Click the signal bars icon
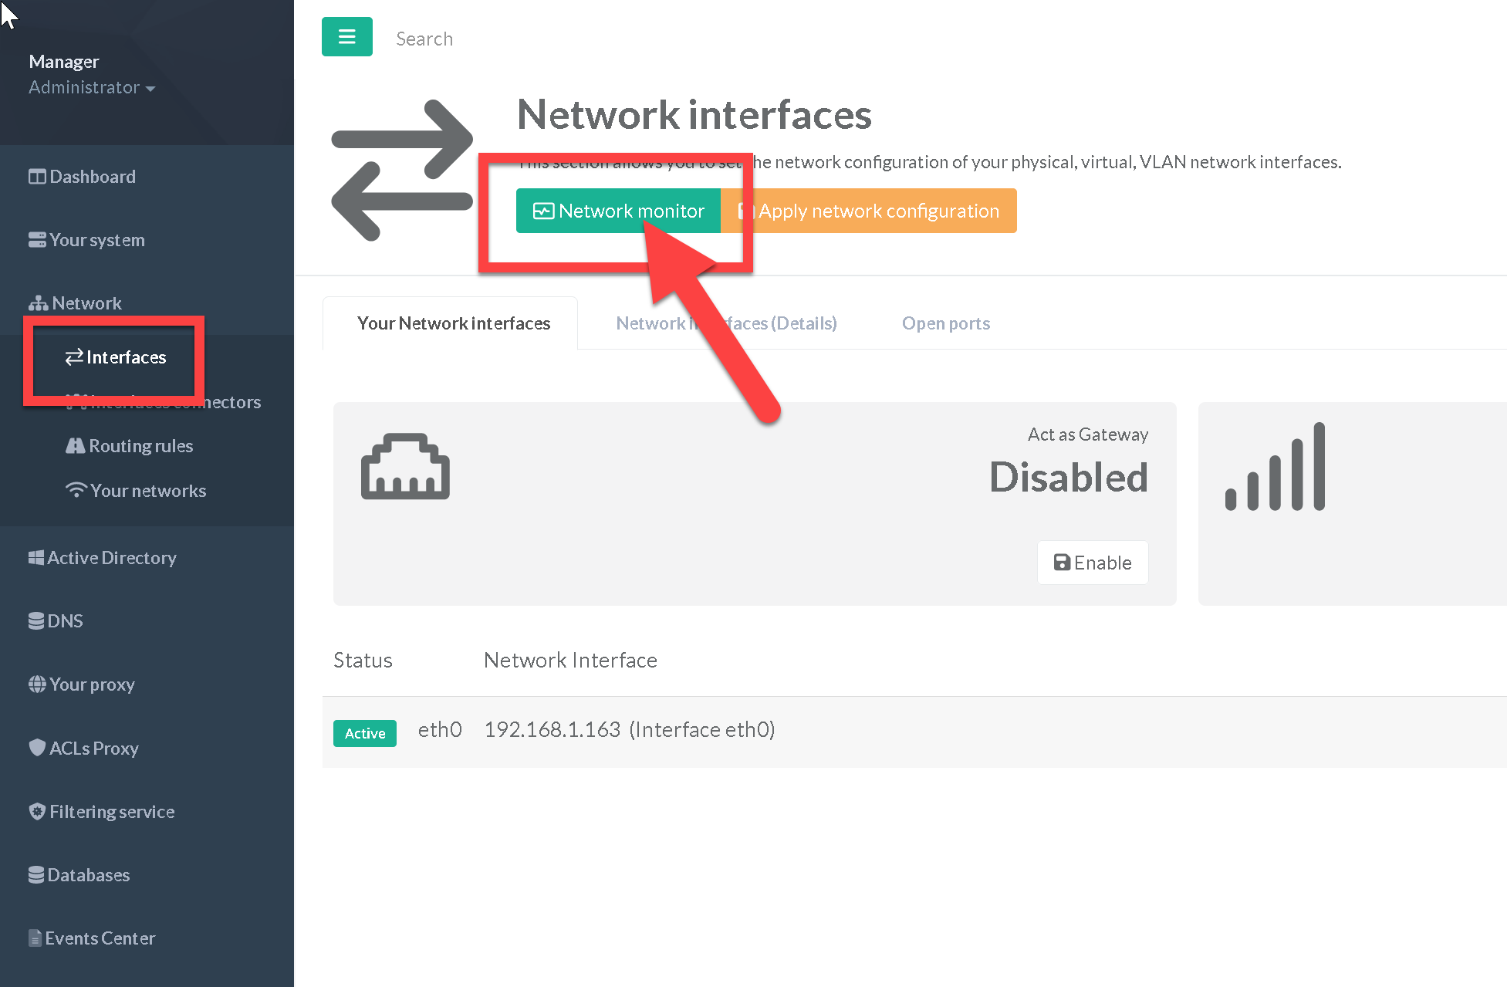This screenshot has width=1507, height=987. [1275, 468]
